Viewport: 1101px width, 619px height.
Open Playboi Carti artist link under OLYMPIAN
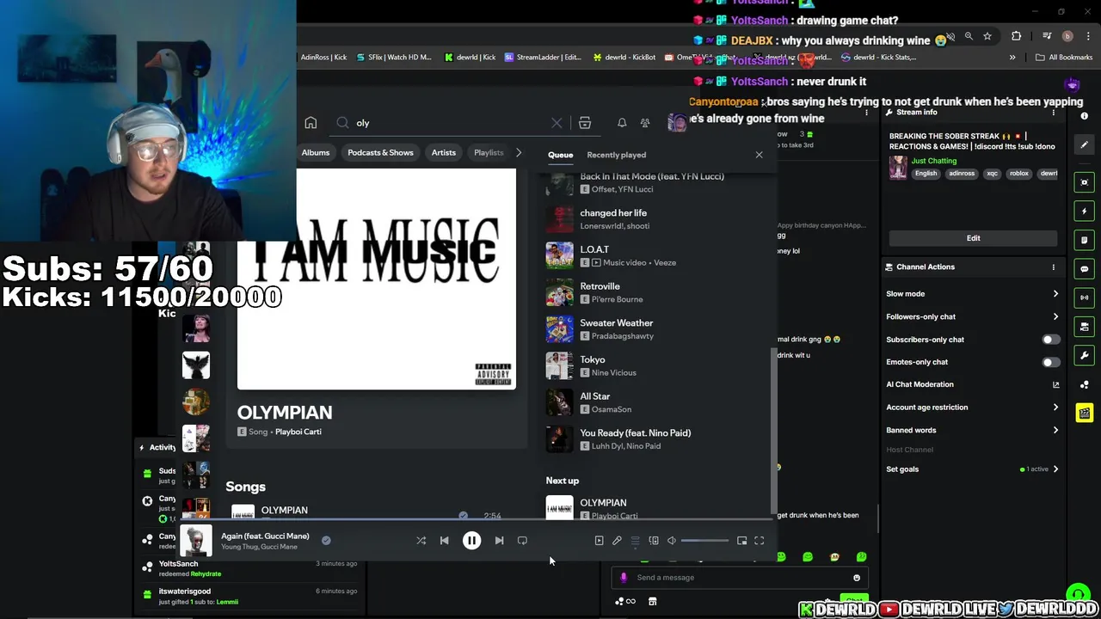(x=298, y=432)
